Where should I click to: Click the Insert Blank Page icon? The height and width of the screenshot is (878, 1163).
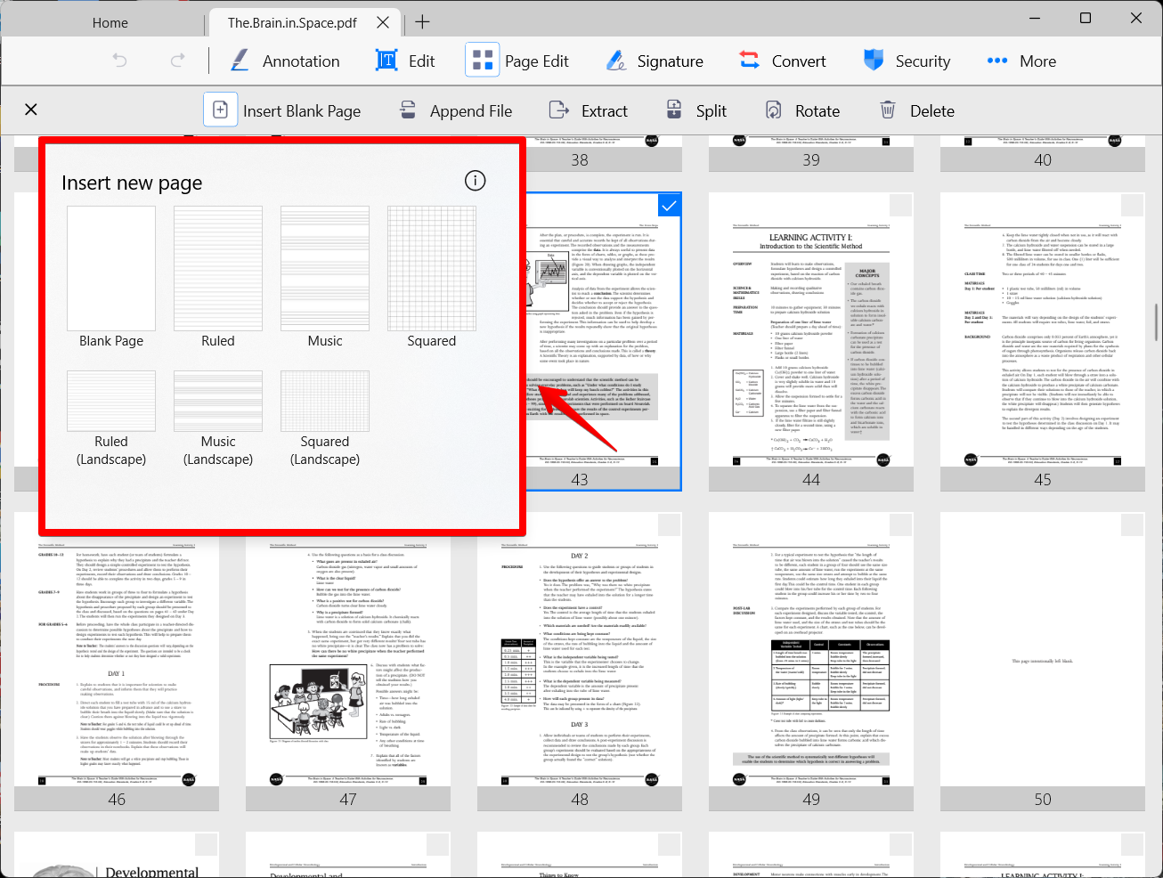click(x=221, y=110)
